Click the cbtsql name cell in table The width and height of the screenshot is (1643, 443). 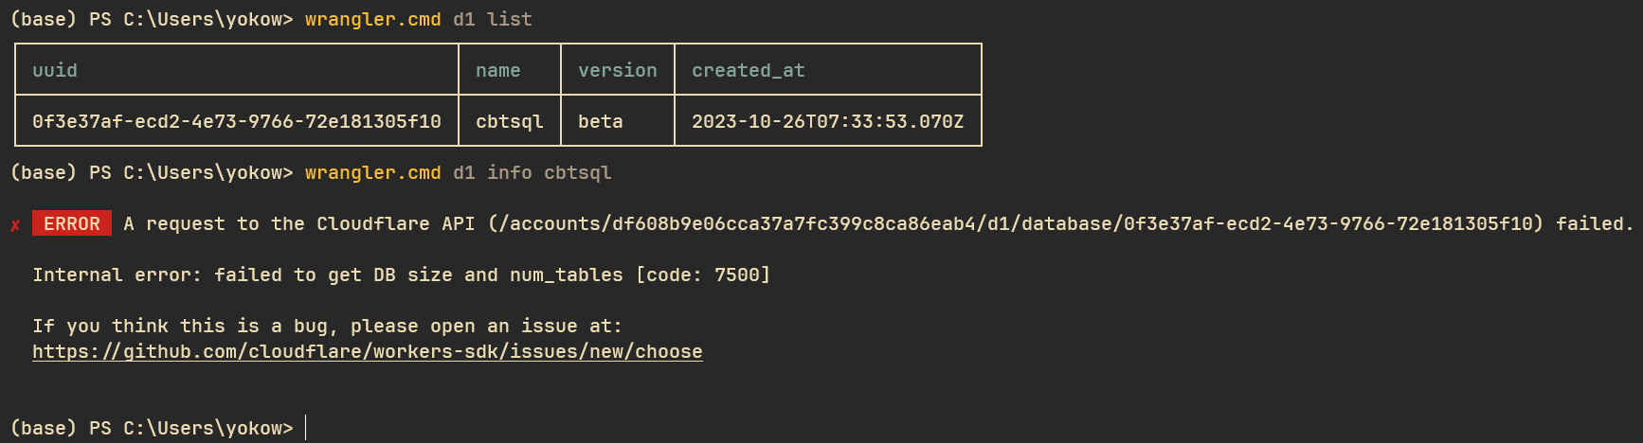pyautogui.click(x=509, y=121)
